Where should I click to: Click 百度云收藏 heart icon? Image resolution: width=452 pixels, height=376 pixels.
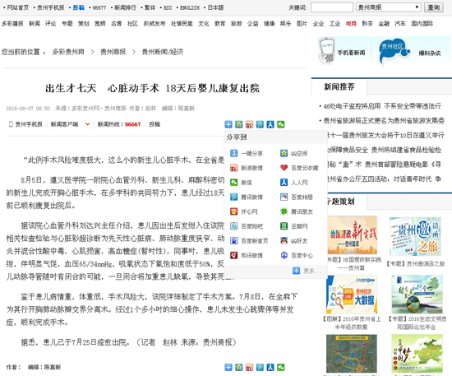(x=284, y=168)
